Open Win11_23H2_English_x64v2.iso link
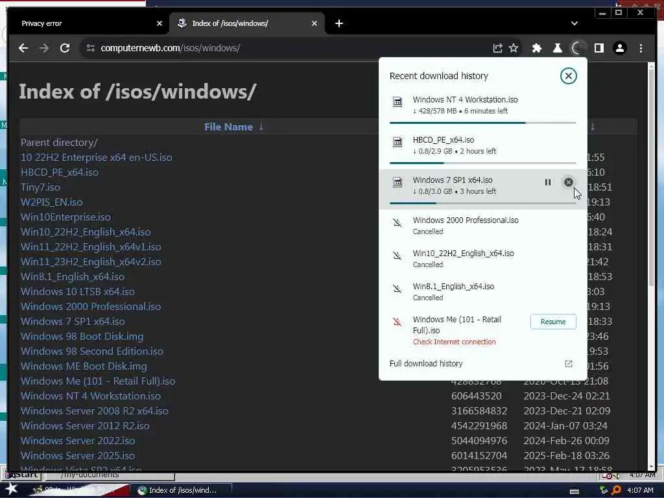 [91, 262]
